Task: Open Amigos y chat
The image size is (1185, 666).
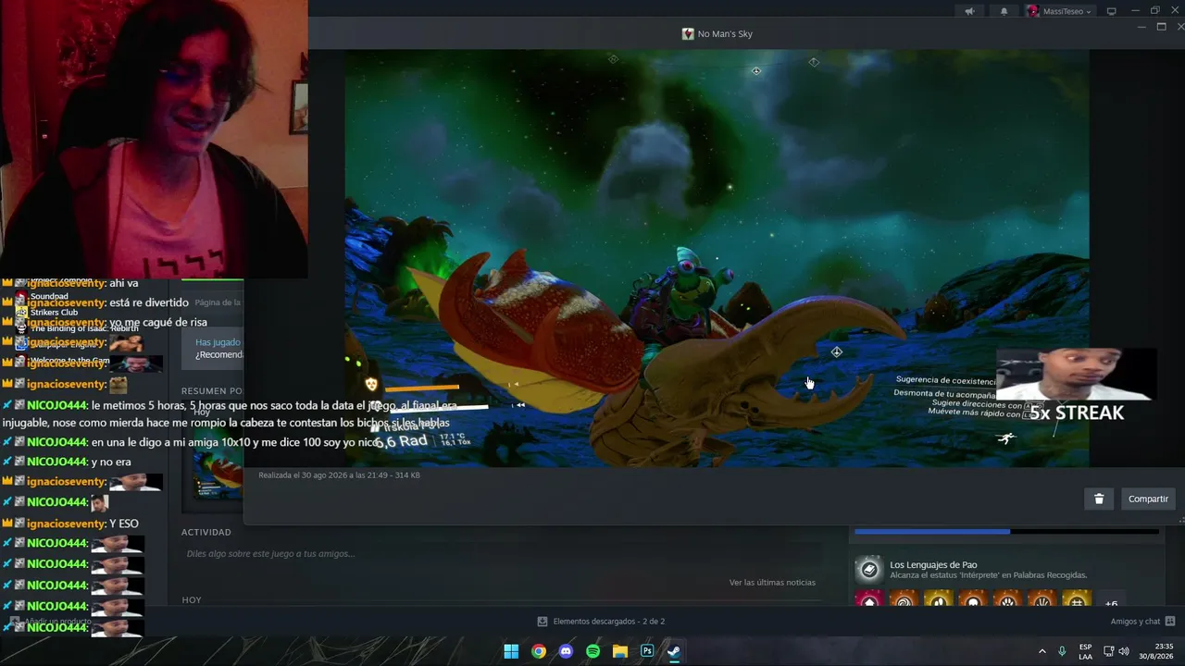Action: pyautogui.click(x=1142, y=622)
